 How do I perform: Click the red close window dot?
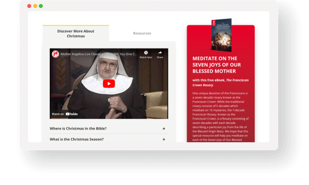[x=29, y=6]
